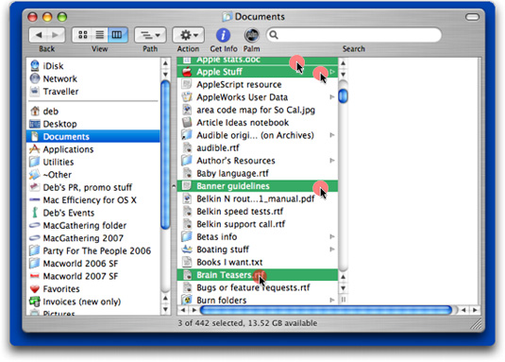
Task: Select Books I want.txt
Action: [257, 262]
